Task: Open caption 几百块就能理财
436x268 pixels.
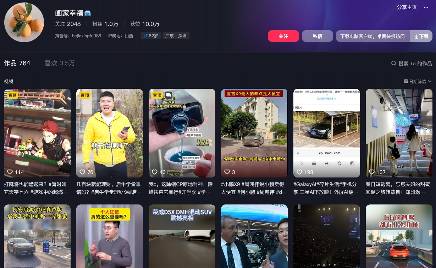Action: coord(109,188)
